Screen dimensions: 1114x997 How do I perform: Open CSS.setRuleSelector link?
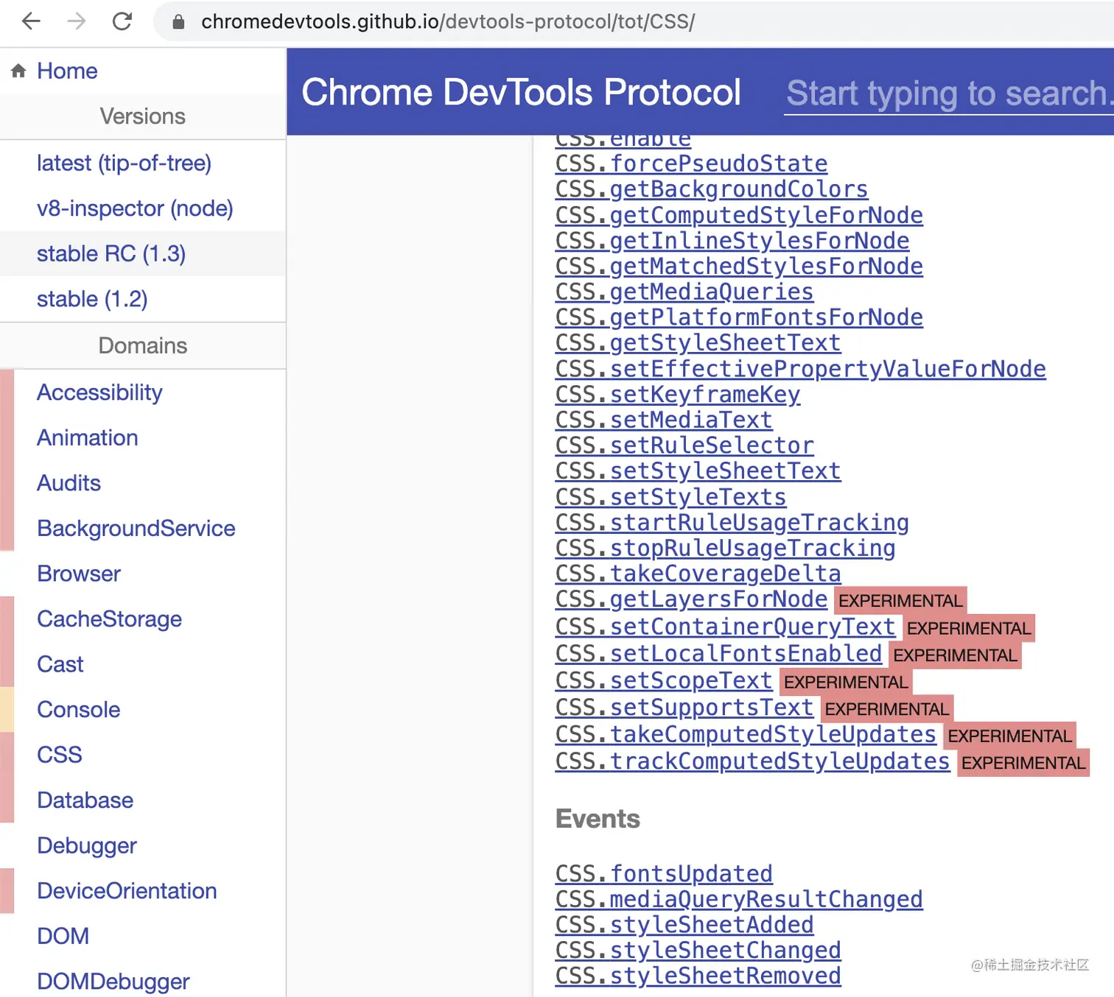point(684,445)
